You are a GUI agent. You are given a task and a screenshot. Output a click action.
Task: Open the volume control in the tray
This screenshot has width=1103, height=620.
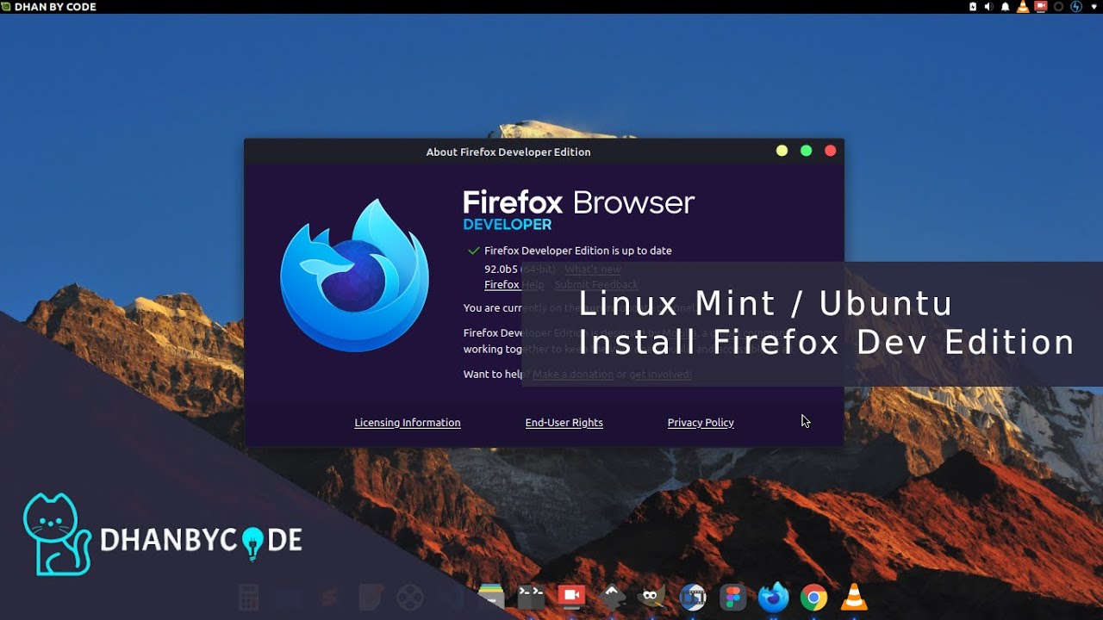(x=989, y=6)
